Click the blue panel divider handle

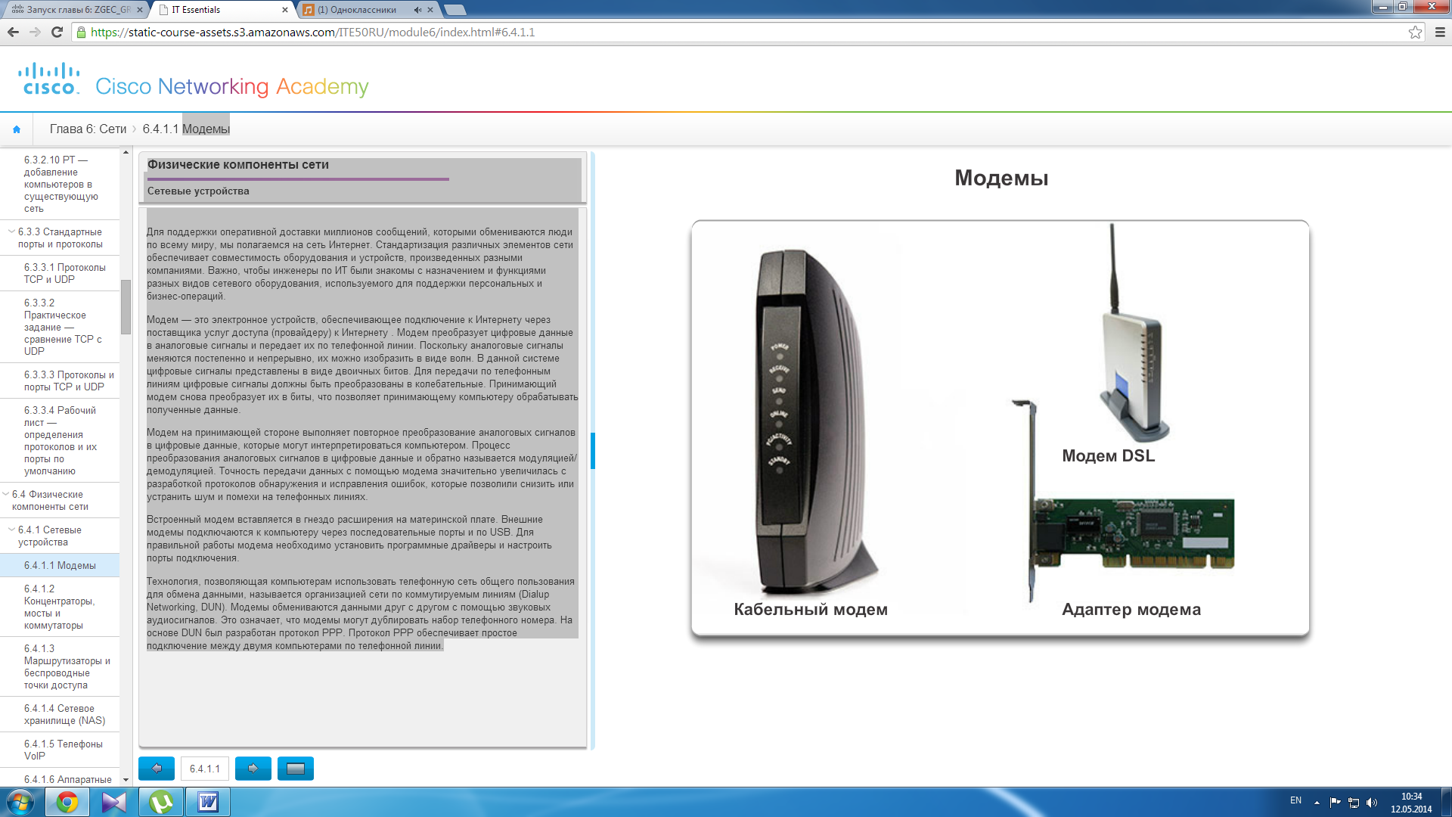click(593, 451)
